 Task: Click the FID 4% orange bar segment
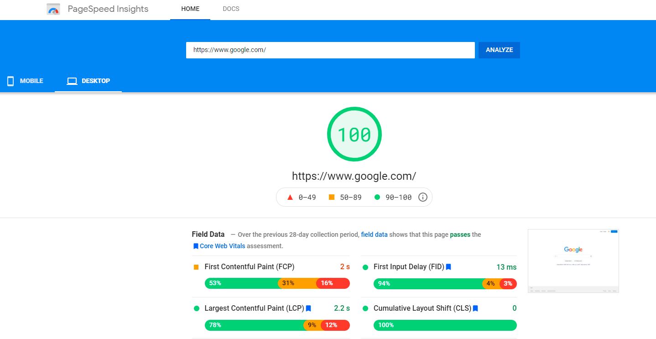click(491, 284)
